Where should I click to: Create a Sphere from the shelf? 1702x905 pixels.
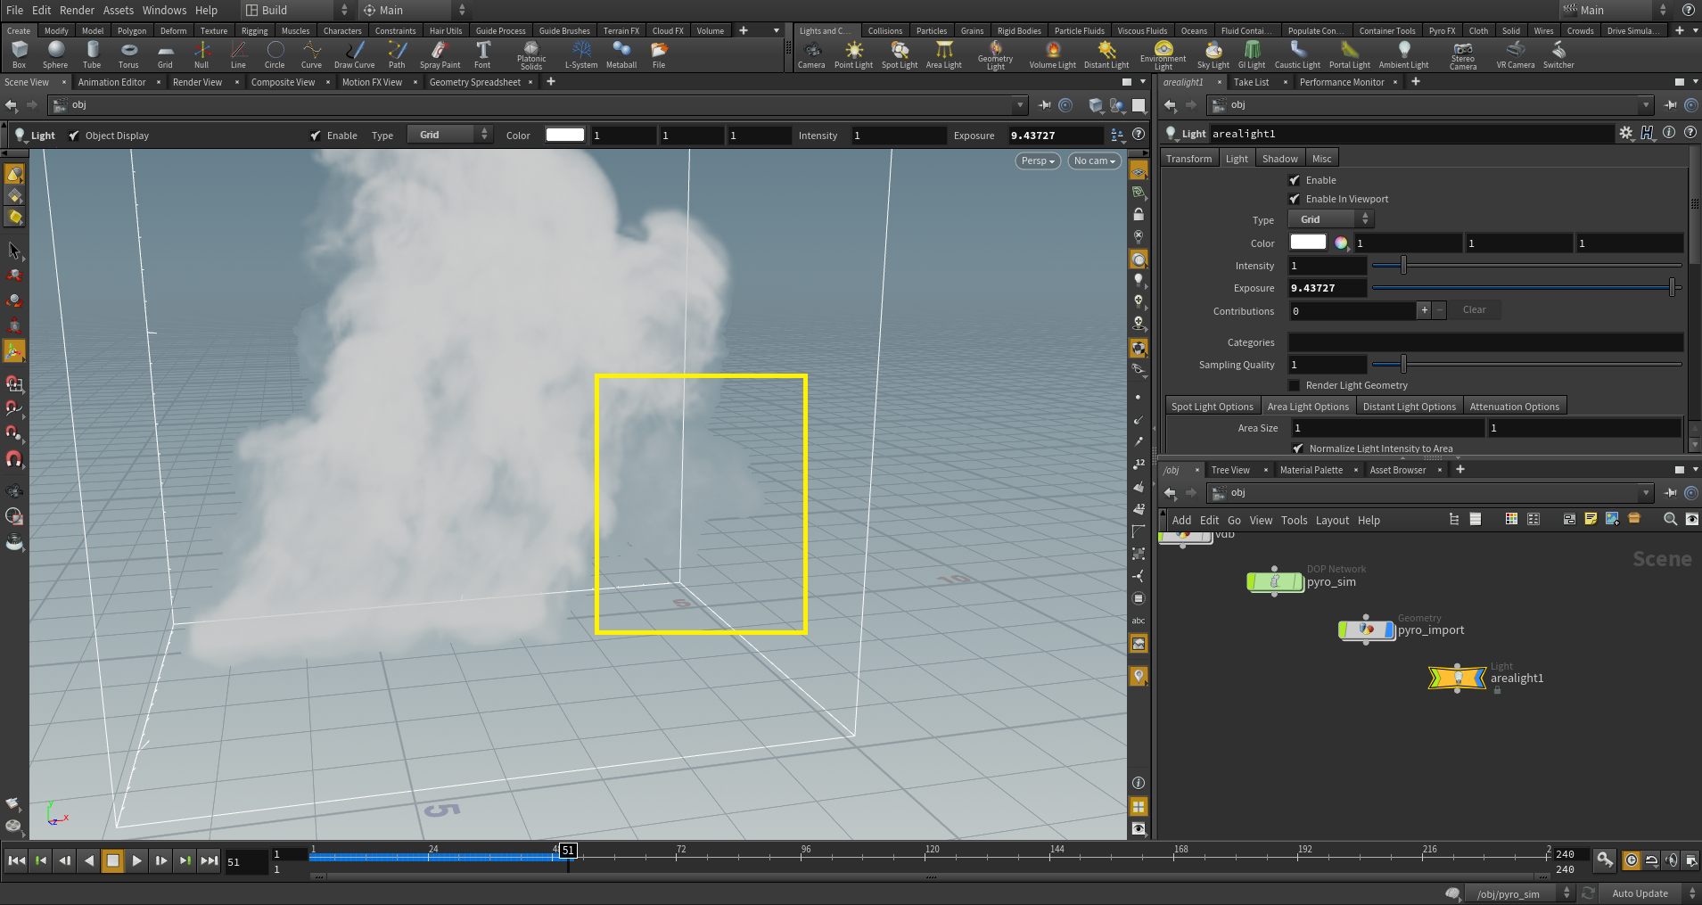pyautogui.click(x=55, y=54)
